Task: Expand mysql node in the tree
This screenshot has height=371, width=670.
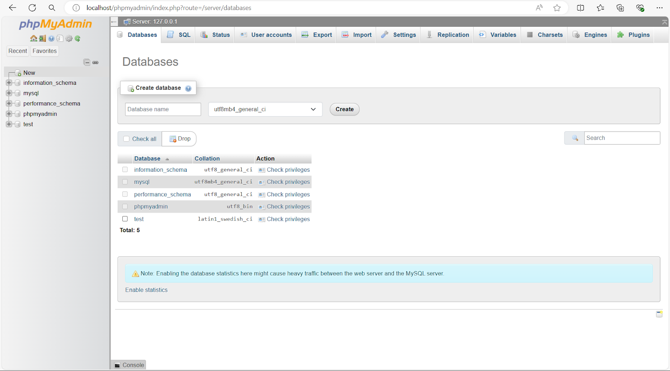Action: (x=9, y=93)
